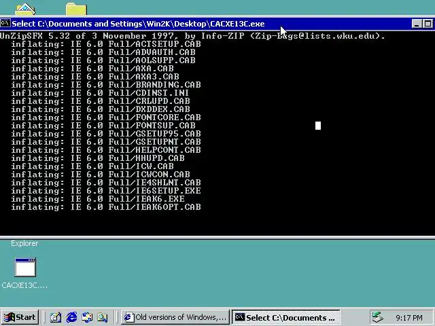Click the FONTCORE.CAB output line
This screenshot has width=435, height=326.
point(106,117)
